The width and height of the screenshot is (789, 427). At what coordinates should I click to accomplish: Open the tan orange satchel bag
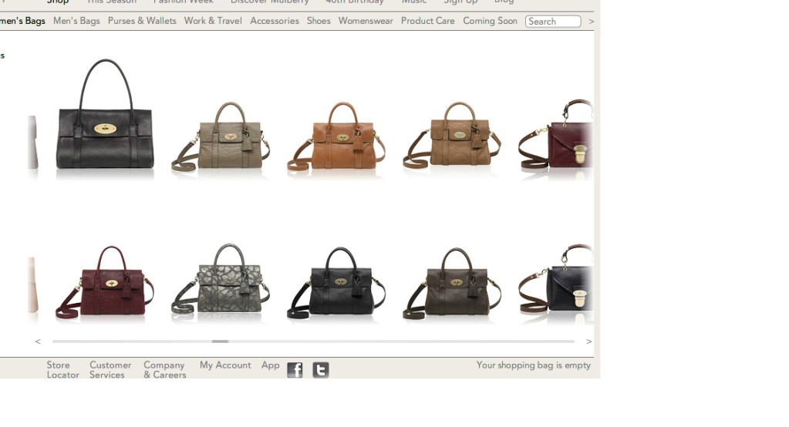(336, 139)
